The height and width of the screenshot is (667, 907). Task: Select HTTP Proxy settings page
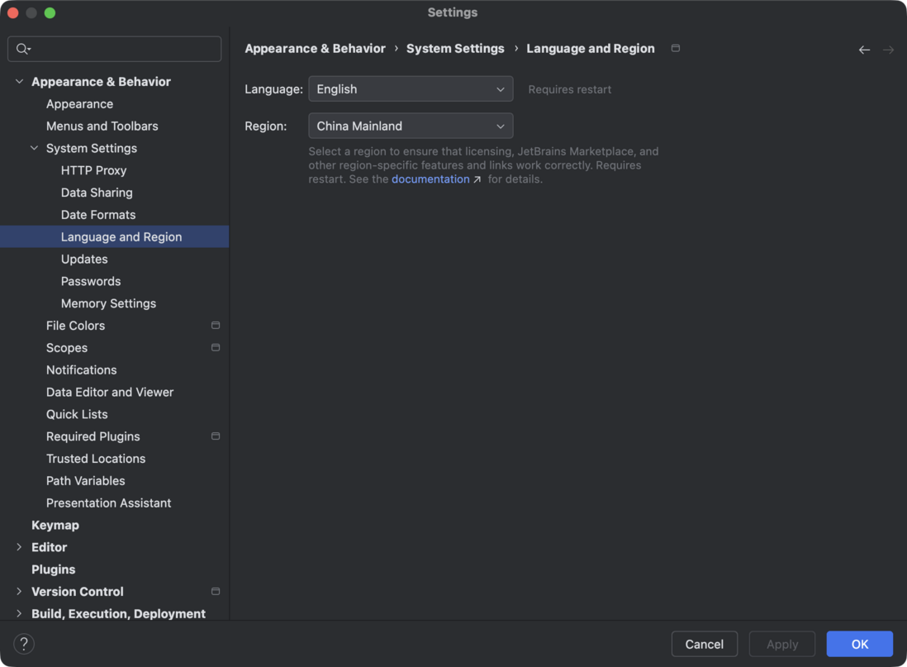coord(93,170)
